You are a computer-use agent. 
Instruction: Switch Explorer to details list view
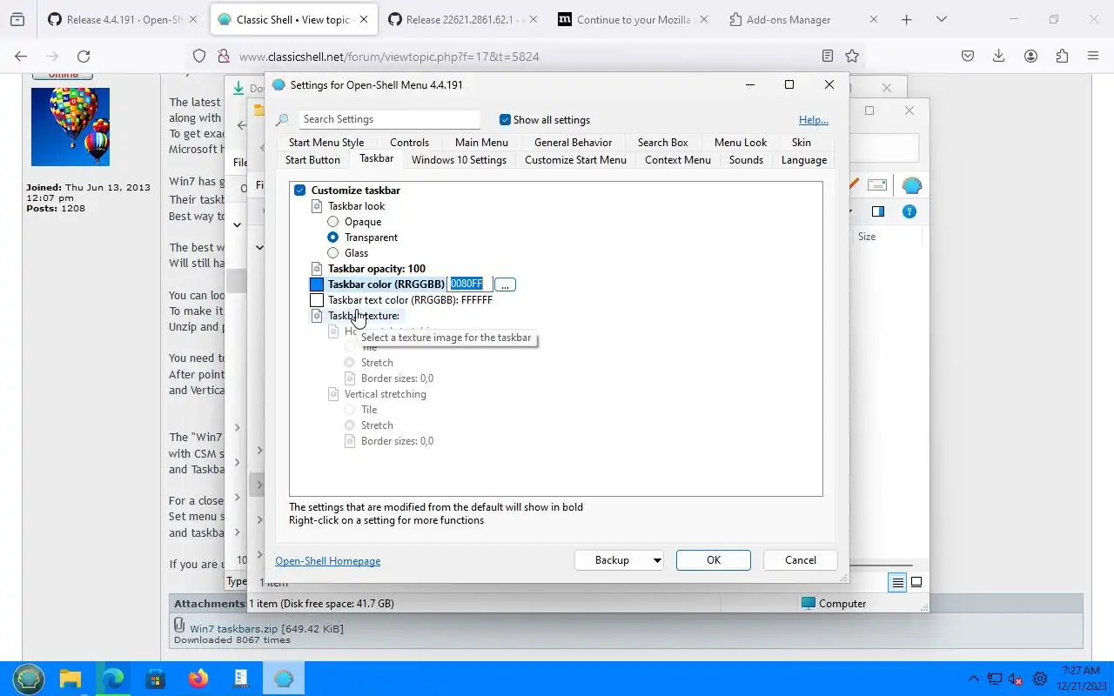pyautogui.click(x=897, y=582)
